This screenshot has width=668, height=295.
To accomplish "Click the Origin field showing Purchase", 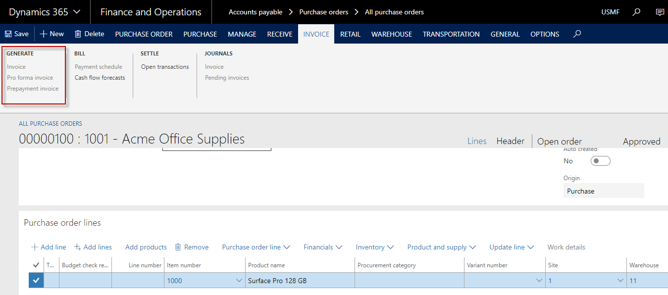I will click(603, 191).
